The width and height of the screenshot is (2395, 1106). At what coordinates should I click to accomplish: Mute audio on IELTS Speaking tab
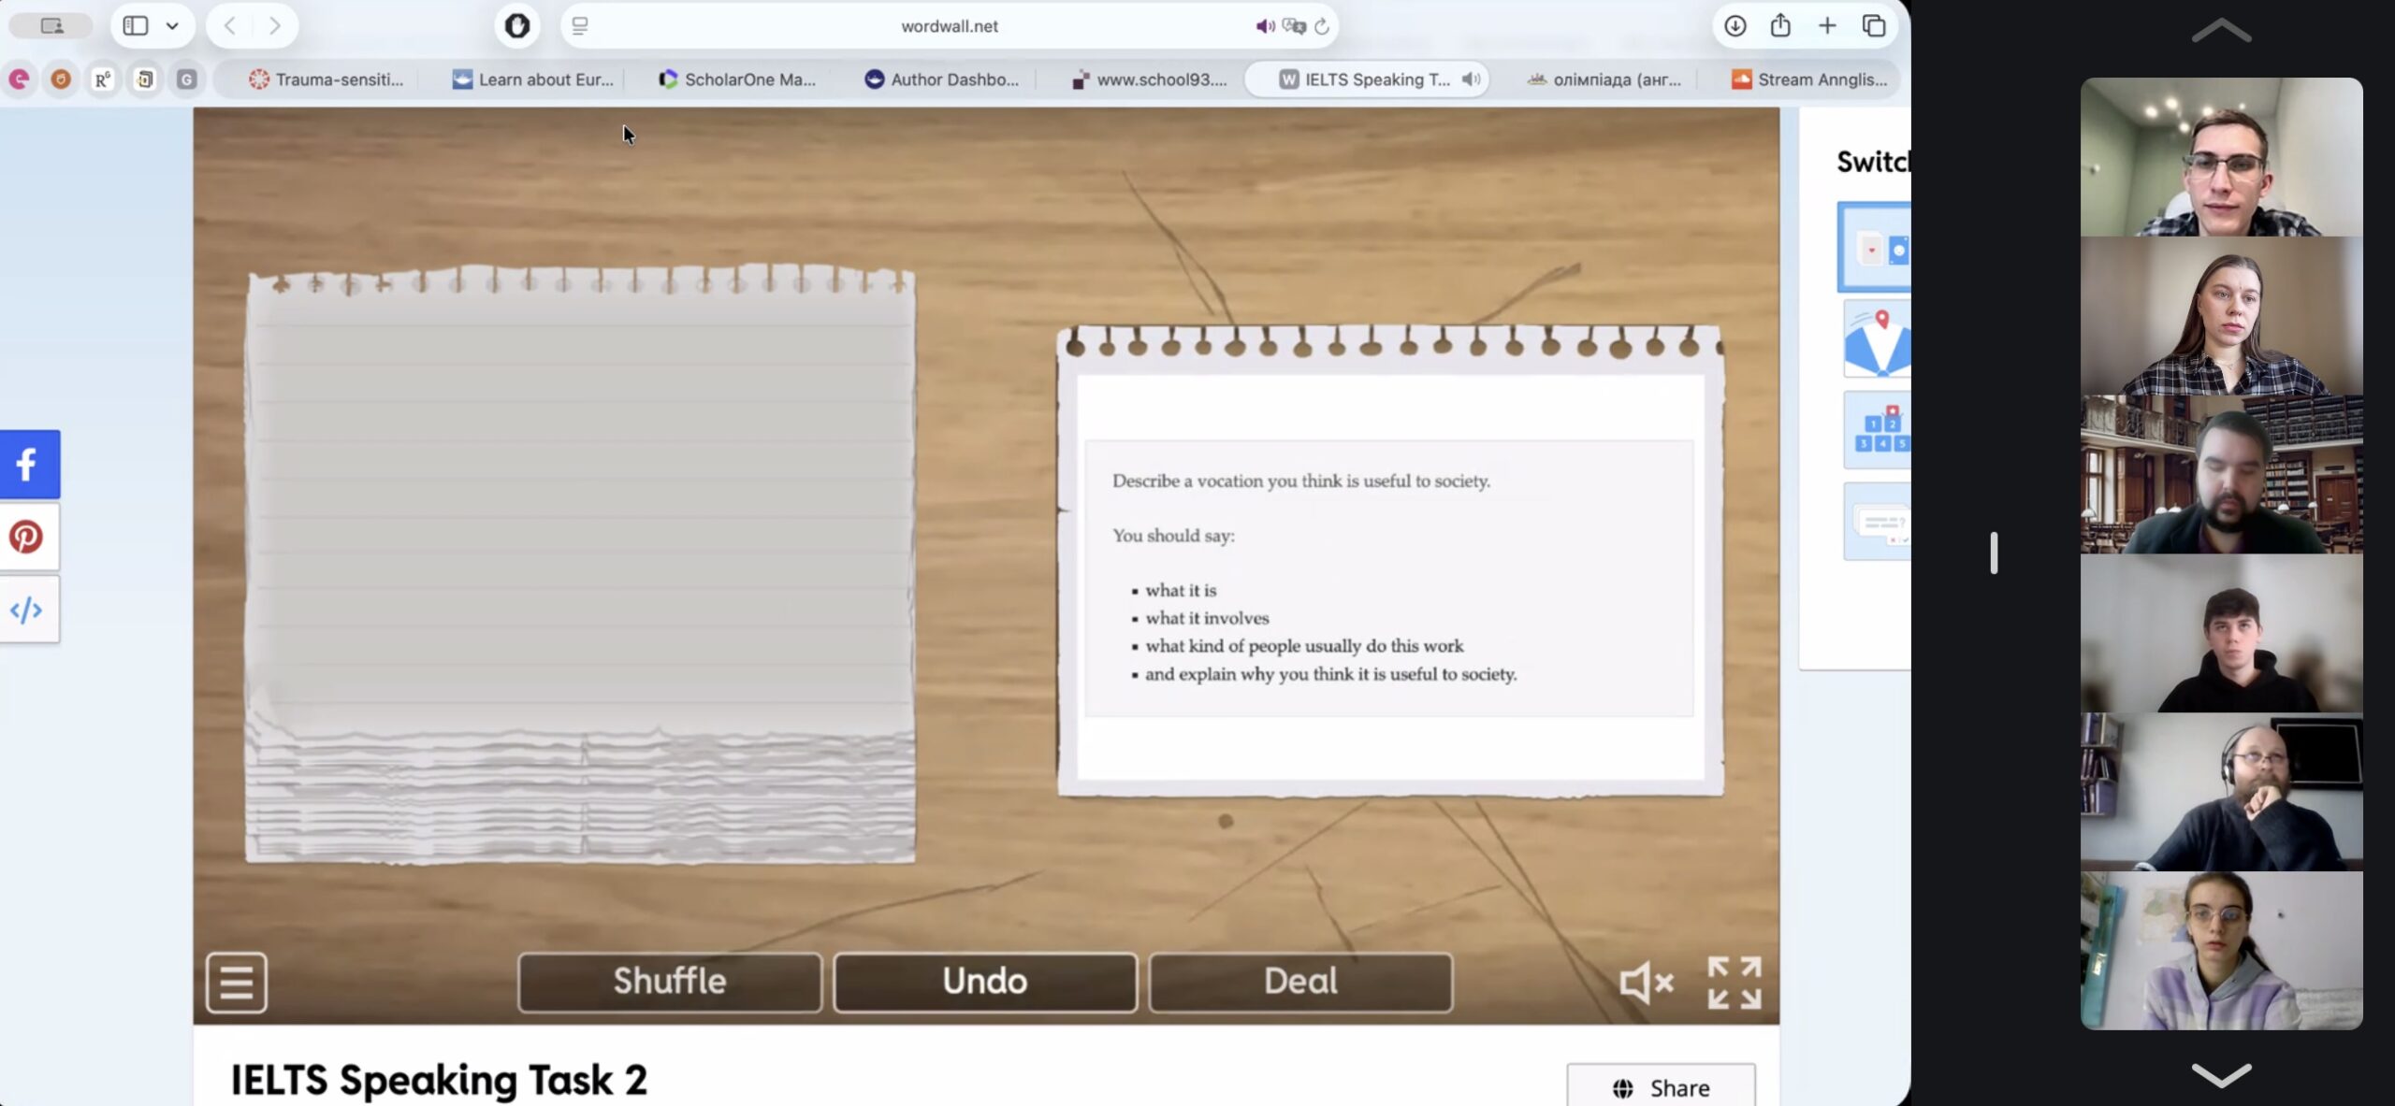(1471, 79)
